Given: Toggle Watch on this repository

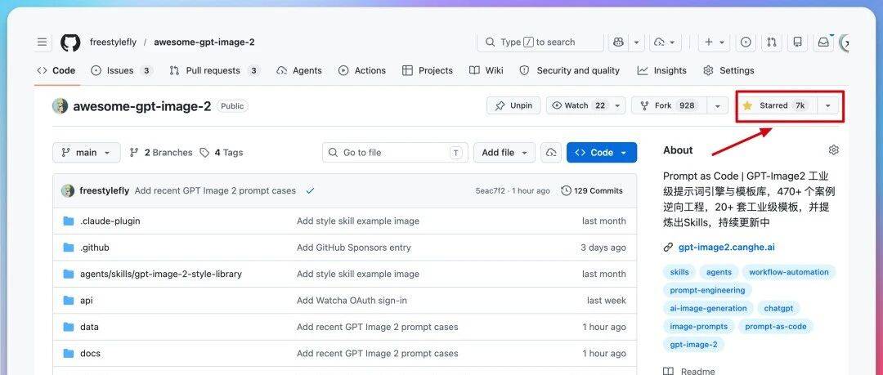Looking at the screenshot, I should (x=578, y=105).
